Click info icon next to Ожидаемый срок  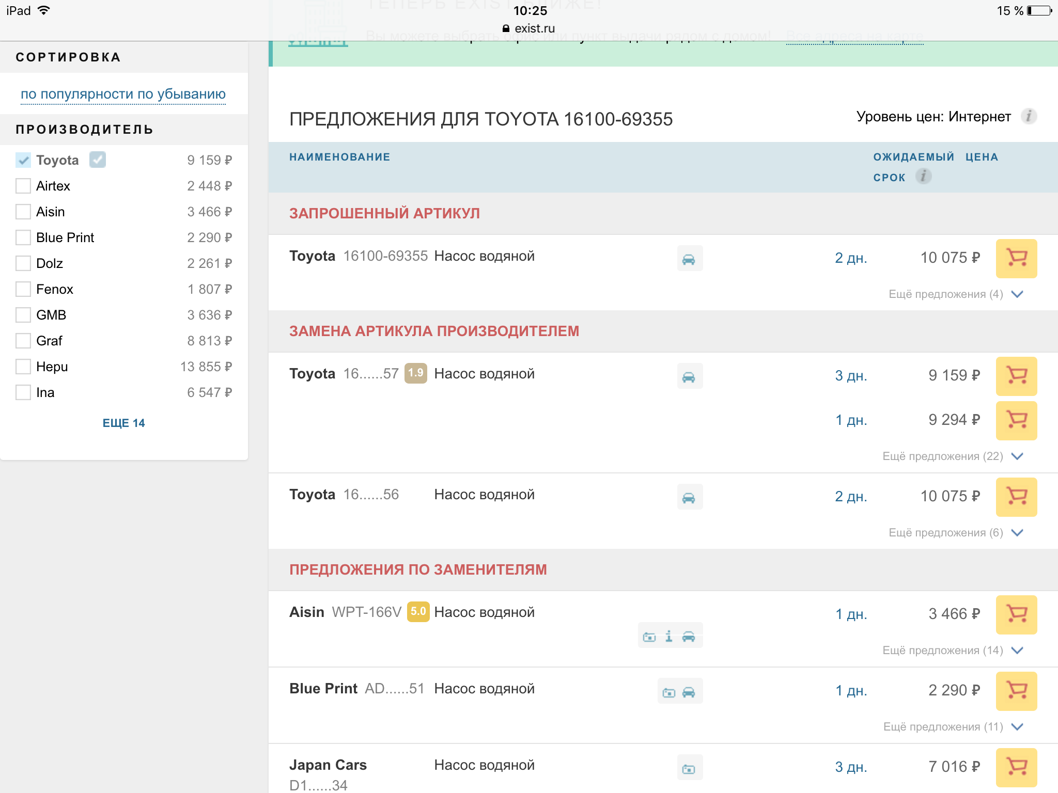[x=923, y=177]
